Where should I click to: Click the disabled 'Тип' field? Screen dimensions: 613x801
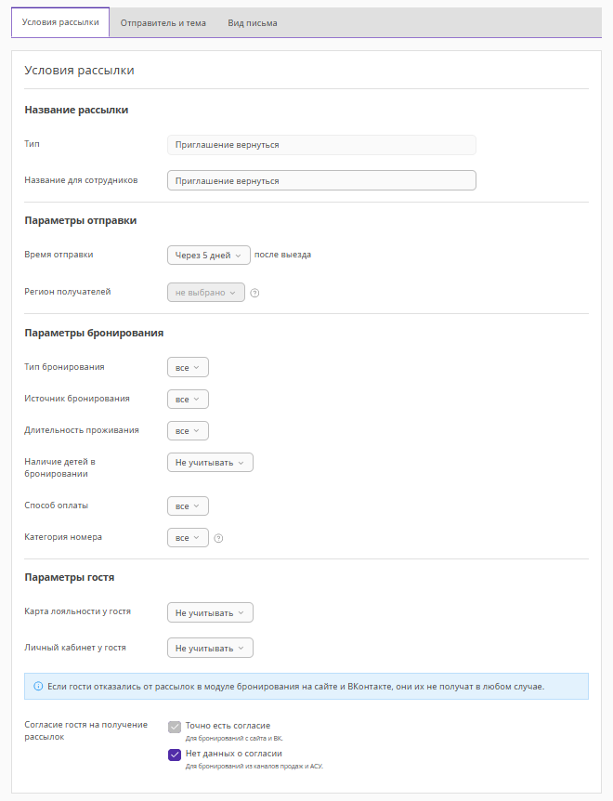(x=320, y=145)
